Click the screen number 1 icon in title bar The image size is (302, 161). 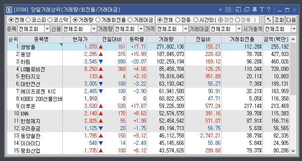(x=9, y=9)
